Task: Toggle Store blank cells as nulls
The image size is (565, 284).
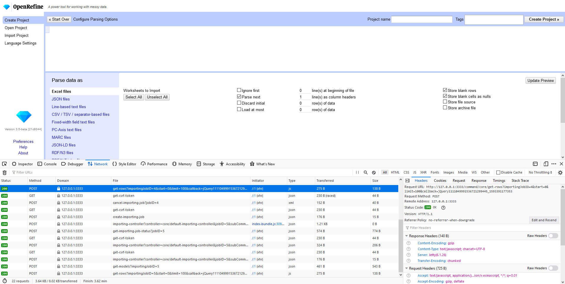Action: coord(445,96)
